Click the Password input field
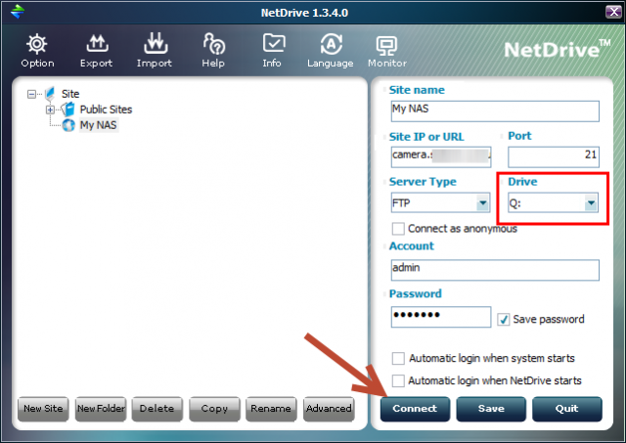This screenshot has width=626, height=443. (x=441, y=317)
